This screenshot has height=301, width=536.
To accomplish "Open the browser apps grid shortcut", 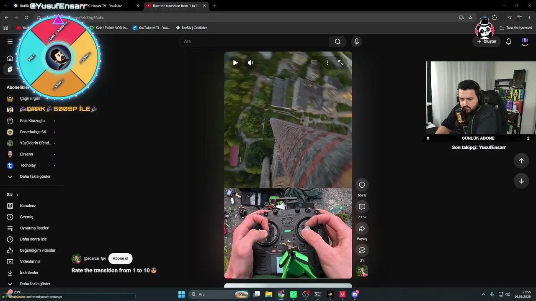I will (x=5, y=28).
